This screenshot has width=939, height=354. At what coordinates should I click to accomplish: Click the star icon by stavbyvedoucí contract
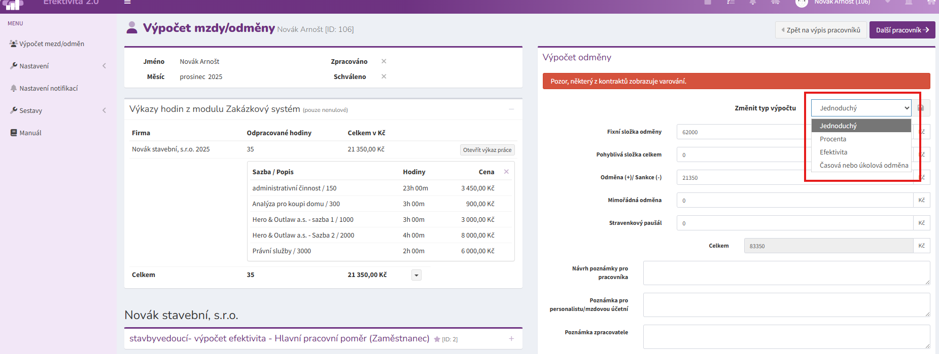[437, 339]
